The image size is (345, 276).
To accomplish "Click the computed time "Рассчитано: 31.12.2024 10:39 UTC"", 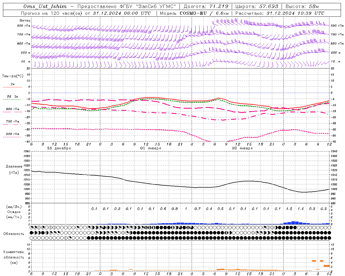I will (x=280, y=13).
